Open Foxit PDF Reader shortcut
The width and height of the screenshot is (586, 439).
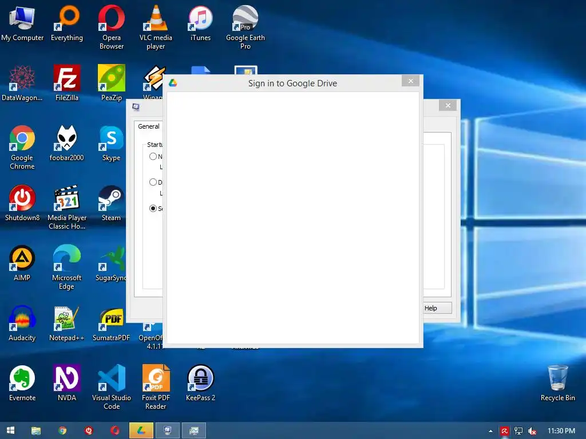coord(156,388)
